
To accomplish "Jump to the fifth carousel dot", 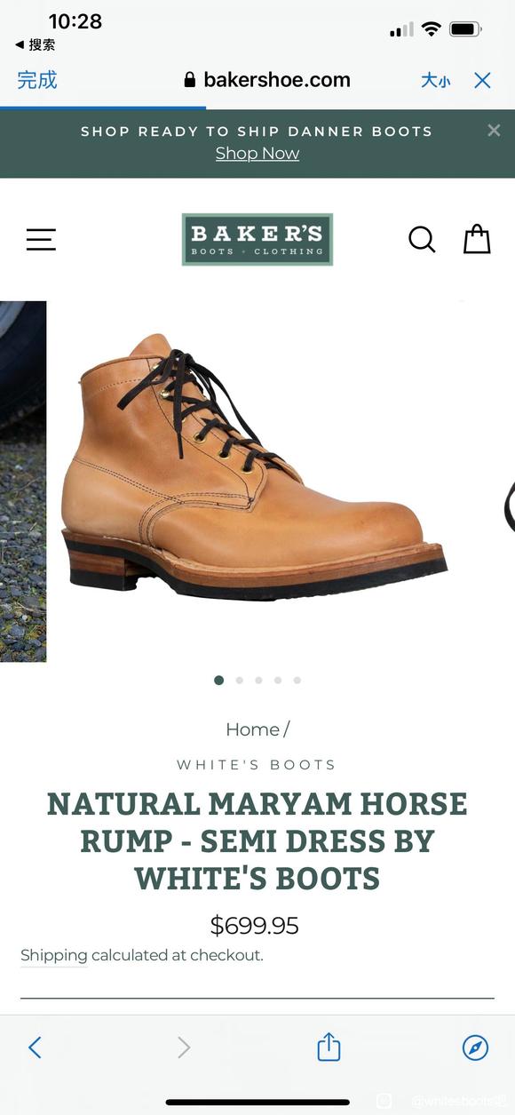I will [297, 681].
